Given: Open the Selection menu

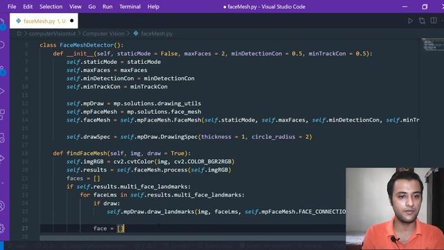Looking at the screenshot, I should pyautogui.click(x=51, y=6).
